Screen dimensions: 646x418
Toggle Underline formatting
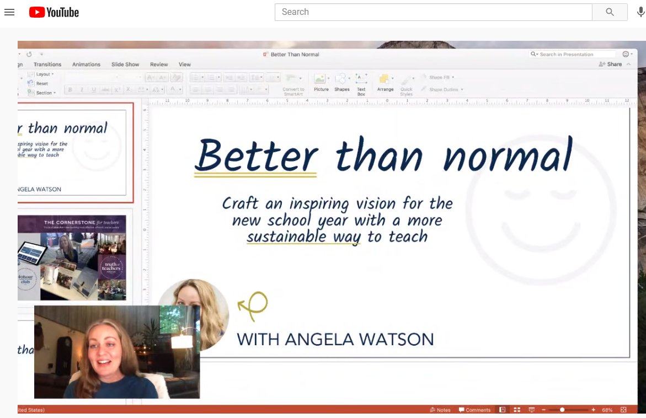94,89
